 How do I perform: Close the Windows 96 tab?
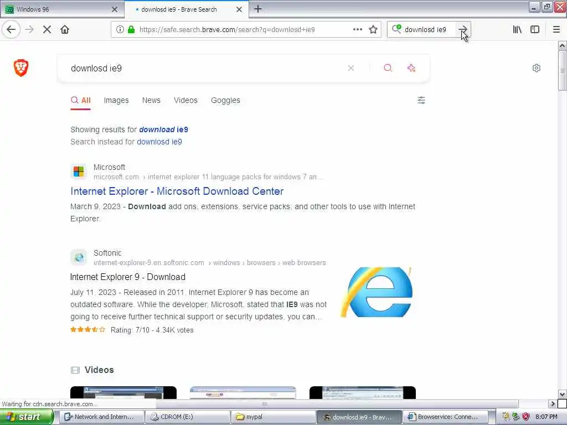[x=115, y=9]
